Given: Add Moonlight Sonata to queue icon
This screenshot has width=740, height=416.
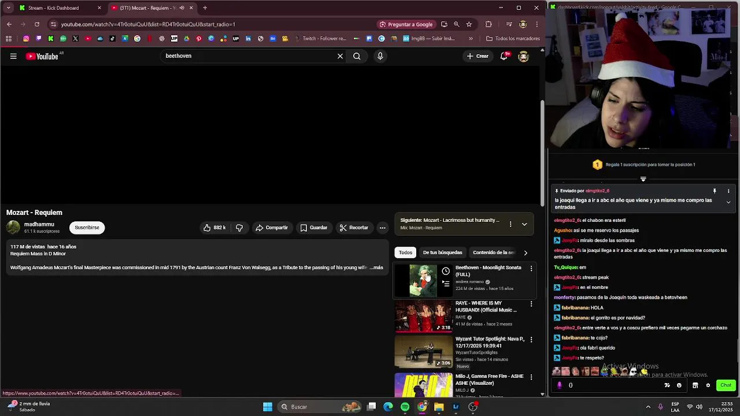Looking at the screenshot, I should (446, 284).
